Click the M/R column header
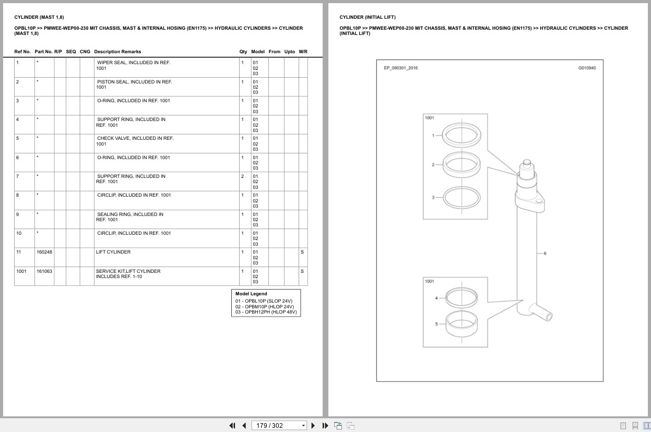 point(303,52)
